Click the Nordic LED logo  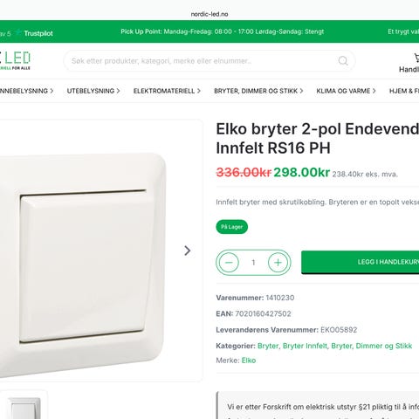15,60
